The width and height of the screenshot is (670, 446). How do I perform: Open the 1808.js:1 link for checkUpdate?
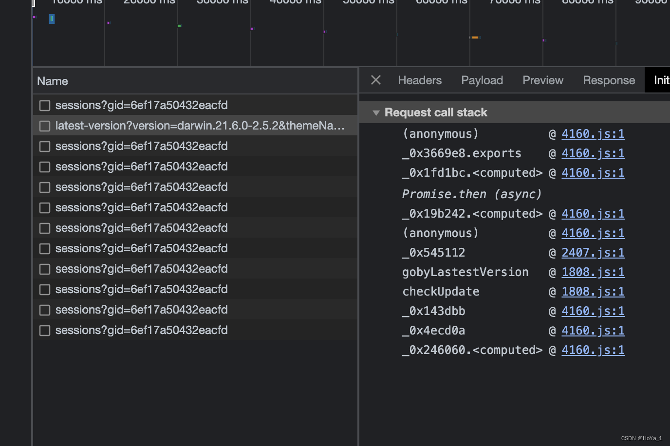[593, 292]
